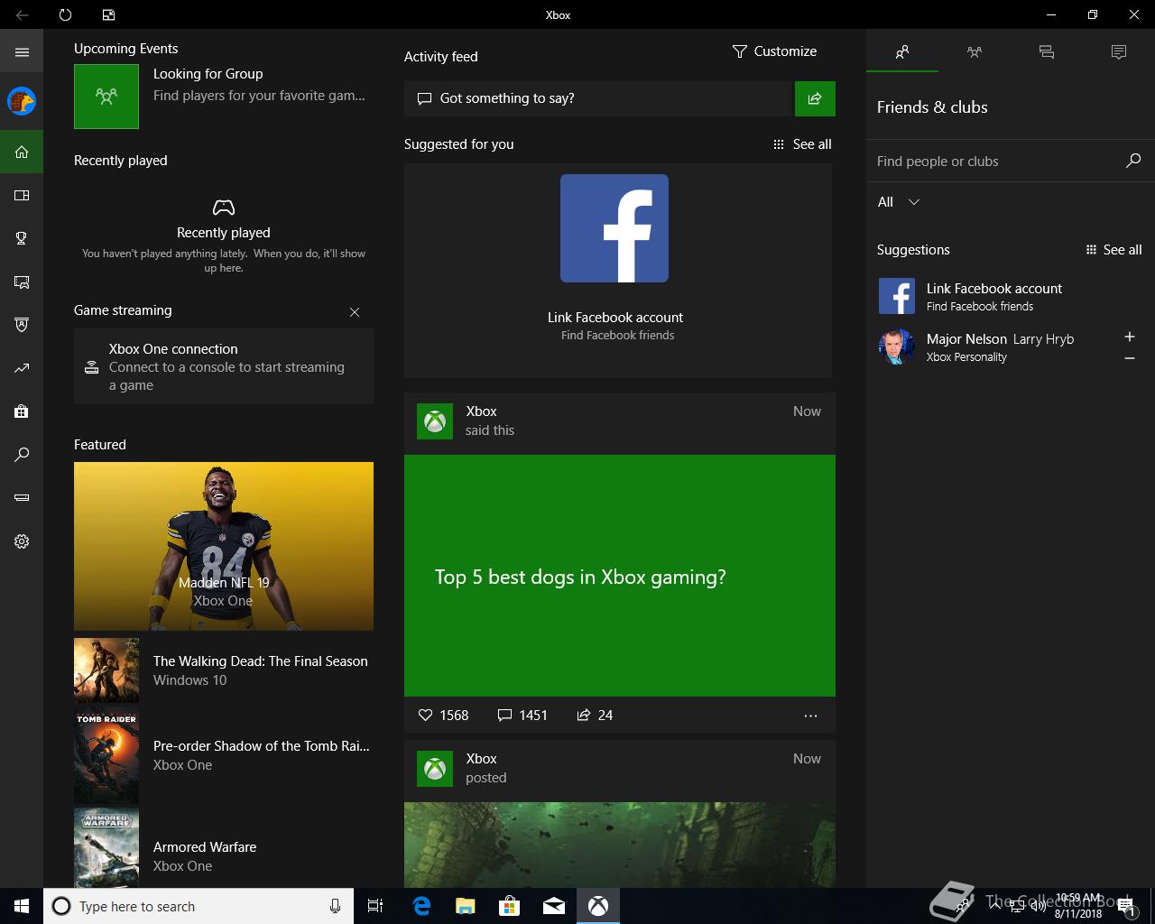Click the refresh icon in title bar

click(x=65, y=14)
